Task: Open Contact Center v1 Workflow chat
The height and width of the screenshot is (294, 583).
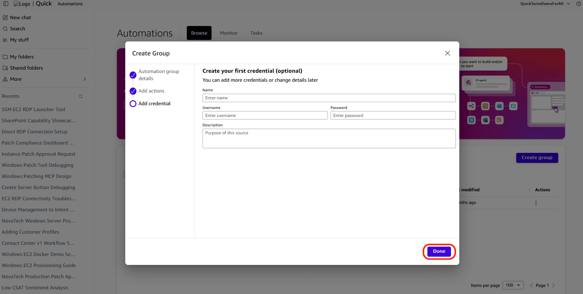Action: click(x=38, y=243)
